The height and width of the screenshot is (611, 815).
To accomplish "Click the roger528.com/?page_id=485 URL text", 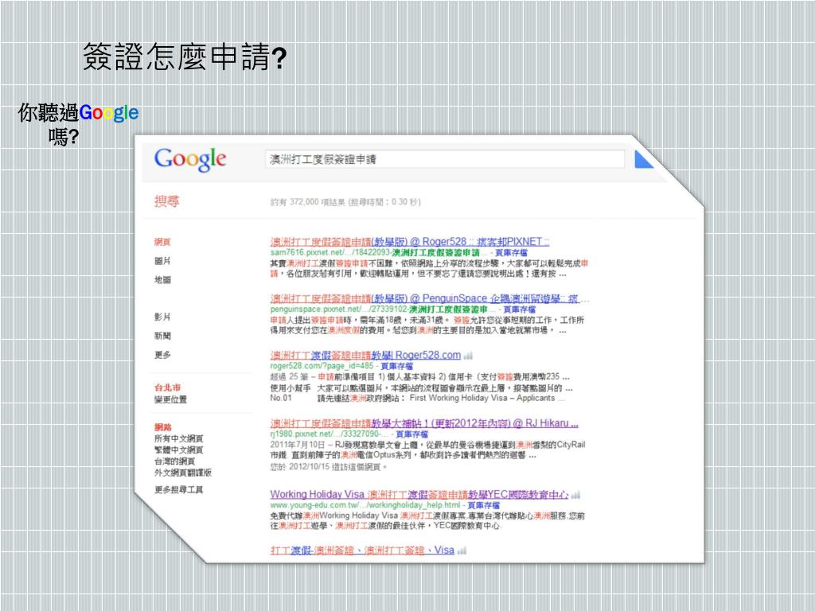I will [322, 366].
